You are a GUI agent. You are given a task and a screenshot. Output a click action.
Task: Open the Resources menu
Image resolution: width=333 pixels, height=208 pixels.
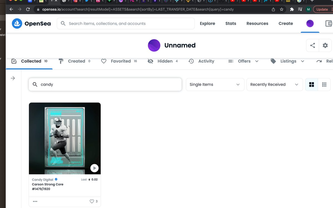(x=257, y=24)
